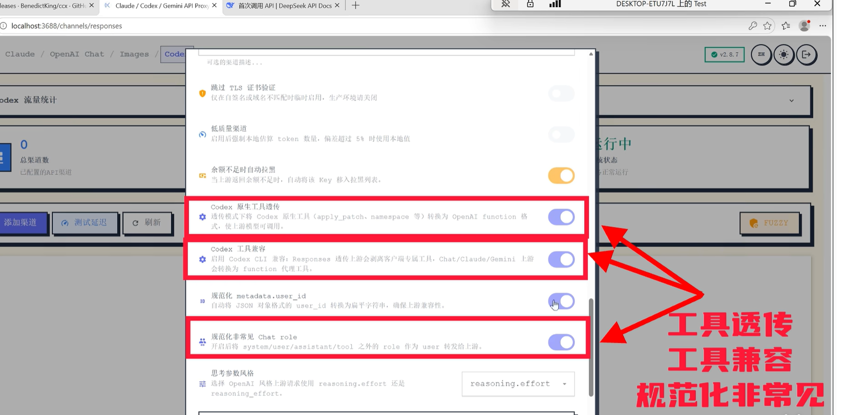Click the 刷新 button

[147, 223]
